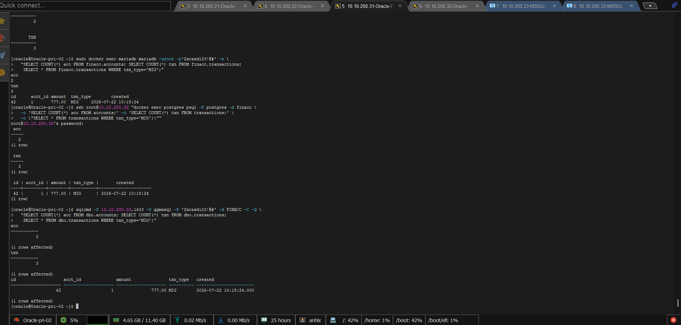681x325 pixels.
Task: Click the 25 hours uptime value
Action: tap(281, 320)
